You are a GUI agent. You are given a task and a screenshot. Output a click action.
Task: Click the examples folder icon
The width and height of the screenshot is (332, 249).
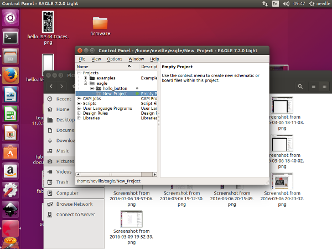pyautogui.click(x=92, y=78)
